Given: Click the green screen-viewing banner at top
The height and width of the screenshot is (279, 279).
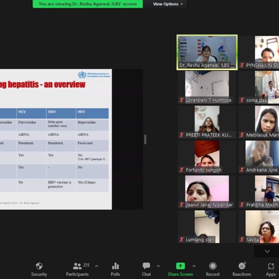Looking at the screenshot, I should 88,4.
